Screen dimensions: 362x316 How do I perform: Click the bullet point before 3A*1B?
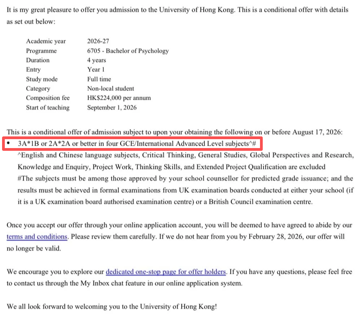(x=9, y=143)
